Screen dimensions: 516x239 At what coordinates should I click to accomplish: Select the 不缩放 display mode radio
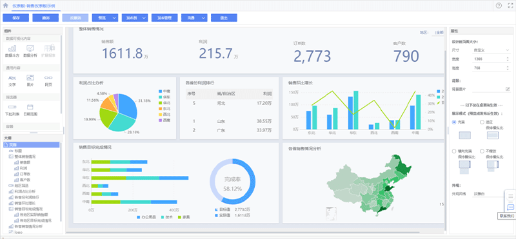[482, 151]
